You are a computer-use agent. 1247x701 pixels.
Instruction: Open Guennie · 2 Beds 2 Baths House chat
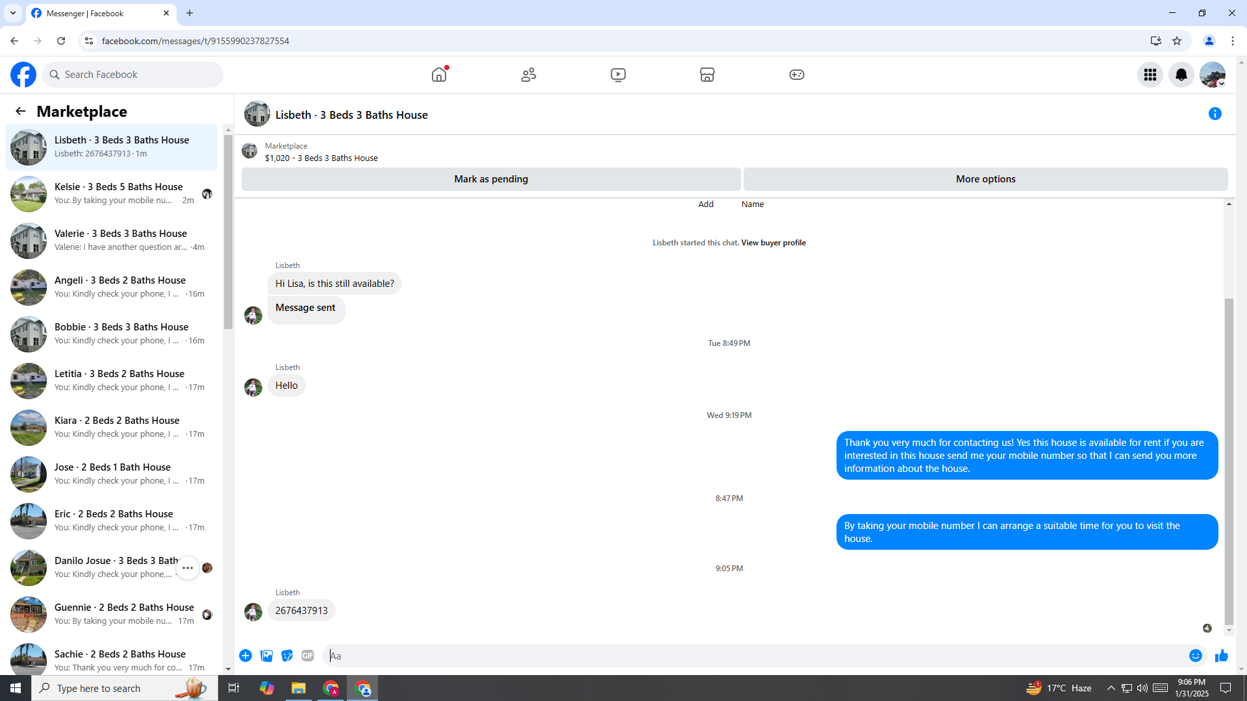[112, 615]
